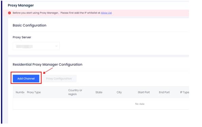Click the Proxy Server field label
Viewport: 202px width, 127px height.
22,37
